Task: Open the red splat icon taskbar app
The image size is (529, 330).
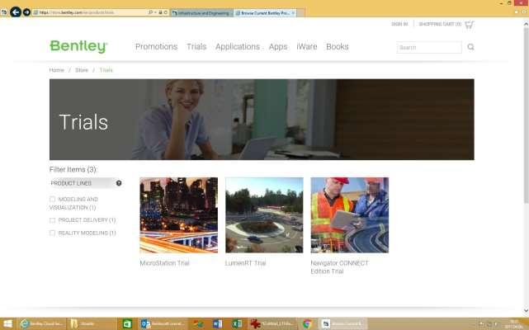Action: (272, 324)
